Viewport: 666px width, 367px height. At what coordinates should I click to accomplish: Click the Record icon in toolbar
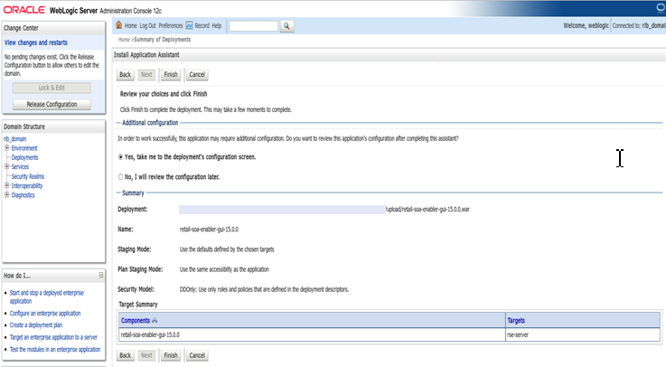pos(189,25)
